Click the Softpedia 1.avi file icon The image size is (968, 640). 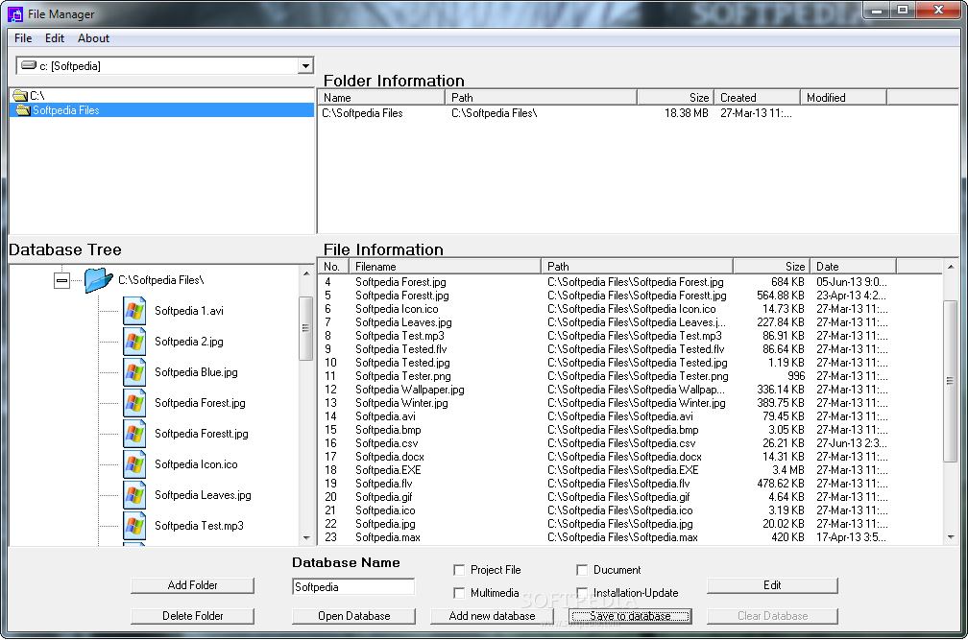click(134, 311)
